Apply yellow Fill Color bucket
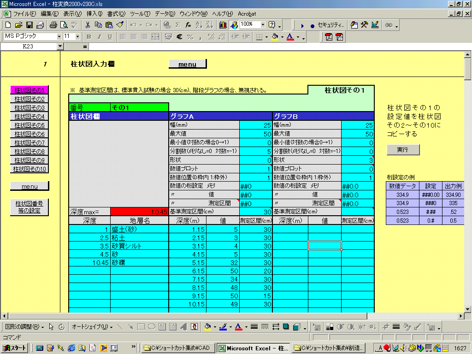The height and width of the screenshot is (354, 472). click(x=275, y=37)
